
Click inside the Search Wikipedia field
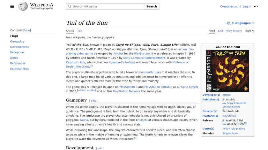pos(105,6)
